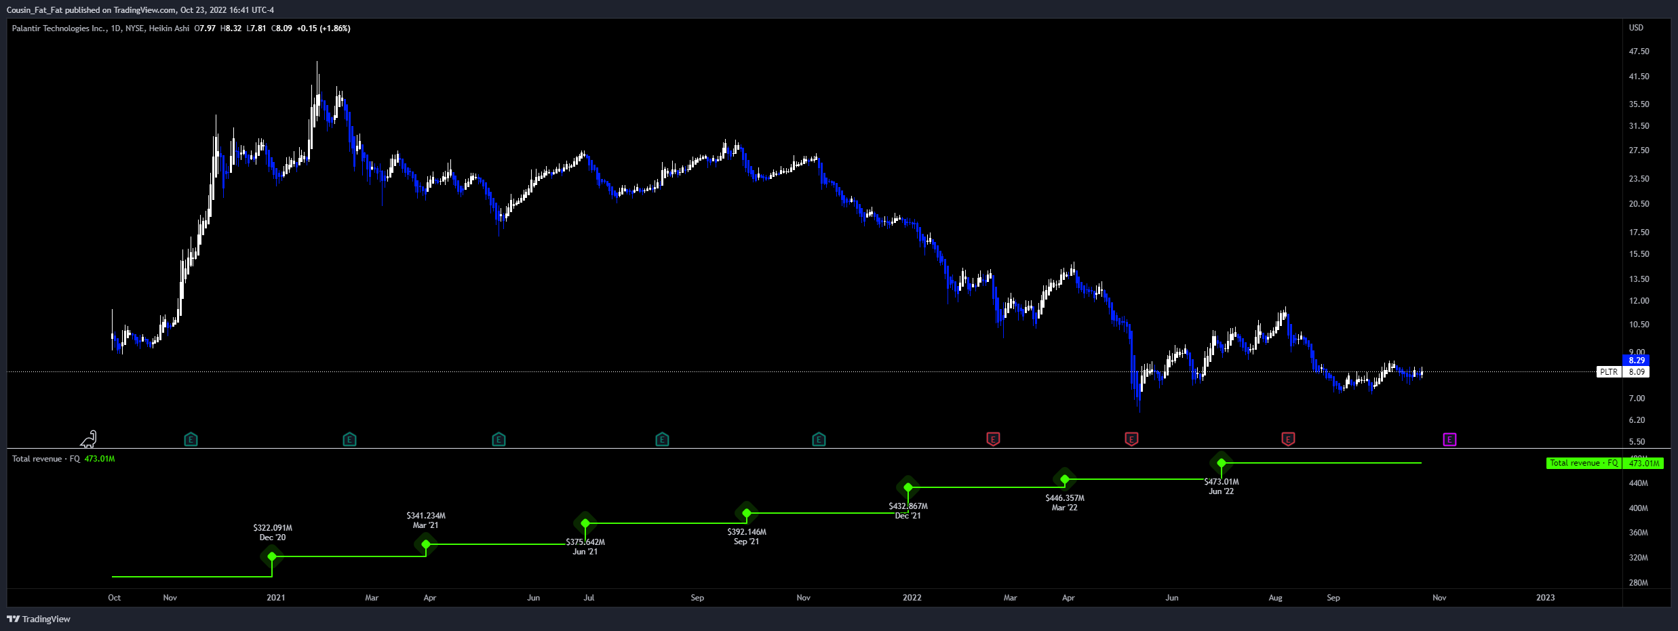Click the green earnings marker near Aug 2021
Image resolution: width=1678 pixels, height=631 pixels.
[x=662, y=440]
